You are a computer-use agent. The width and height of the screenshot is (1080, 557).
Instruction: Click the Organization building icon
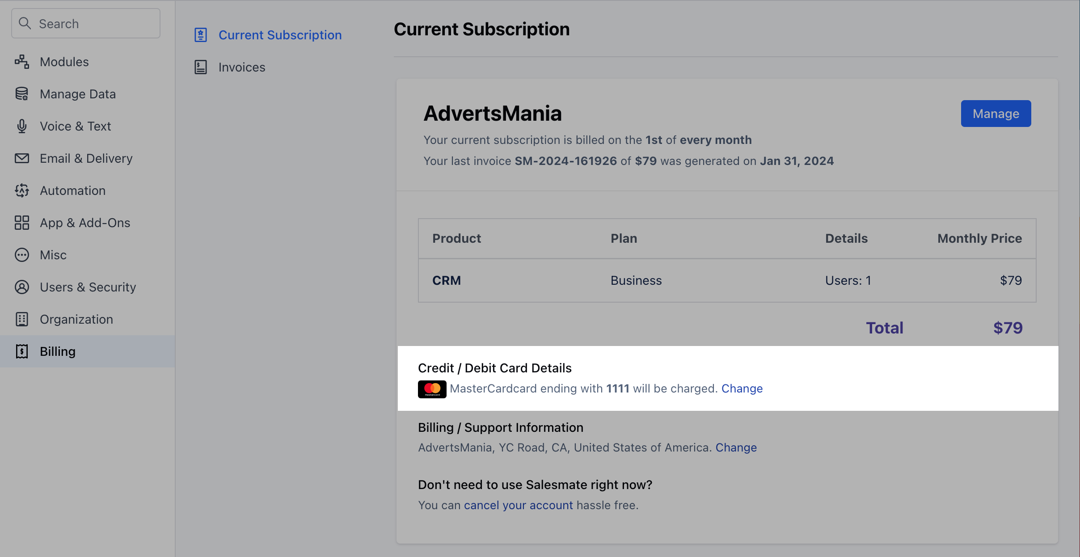21,319
